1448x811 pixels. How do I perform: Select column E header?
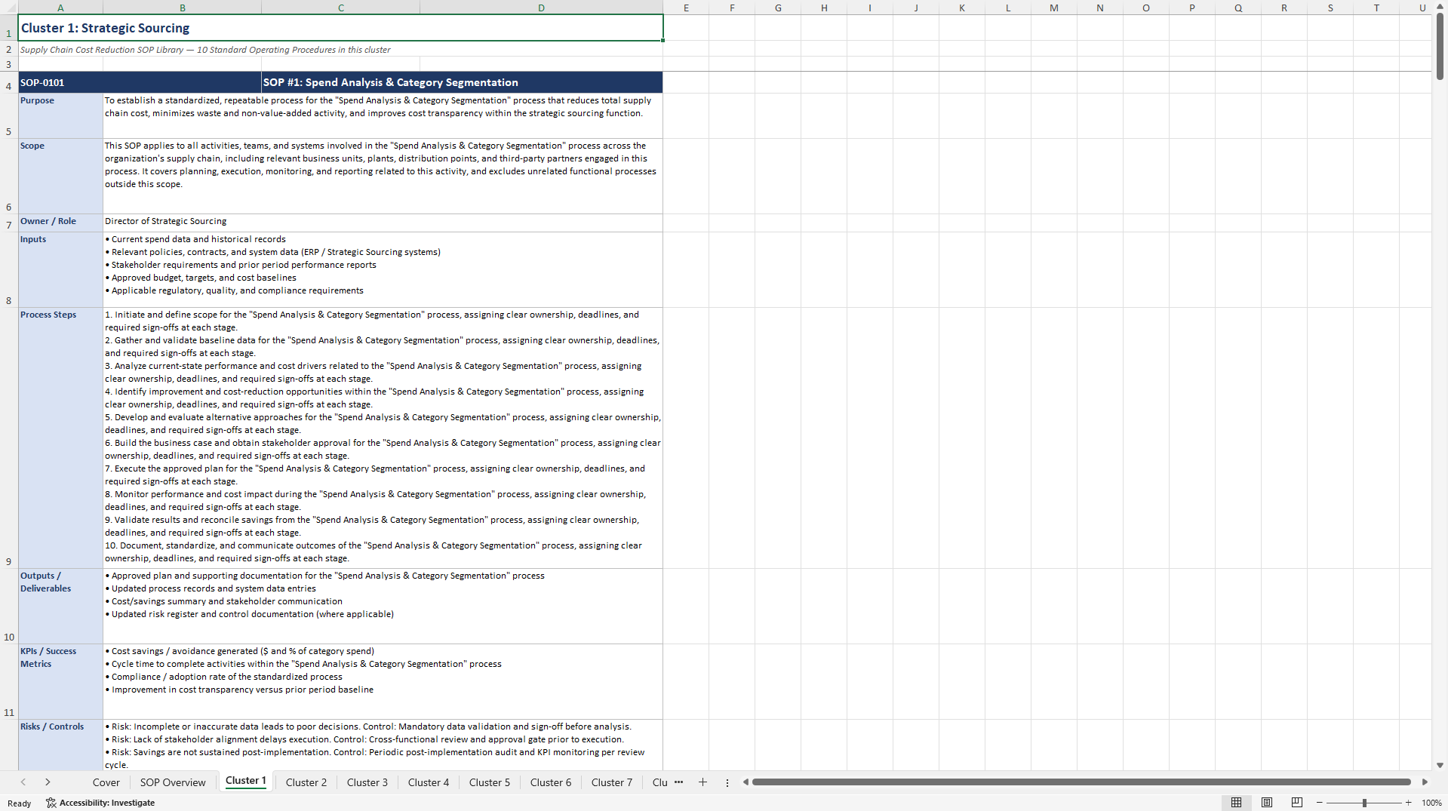click(686, 8)
